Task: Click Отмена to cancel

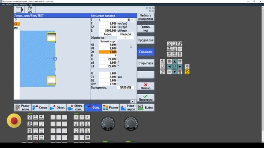Action: pyautogui.click(x=146, y=86)
